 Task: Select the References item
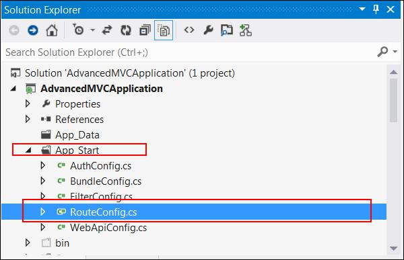click(79, 120)
